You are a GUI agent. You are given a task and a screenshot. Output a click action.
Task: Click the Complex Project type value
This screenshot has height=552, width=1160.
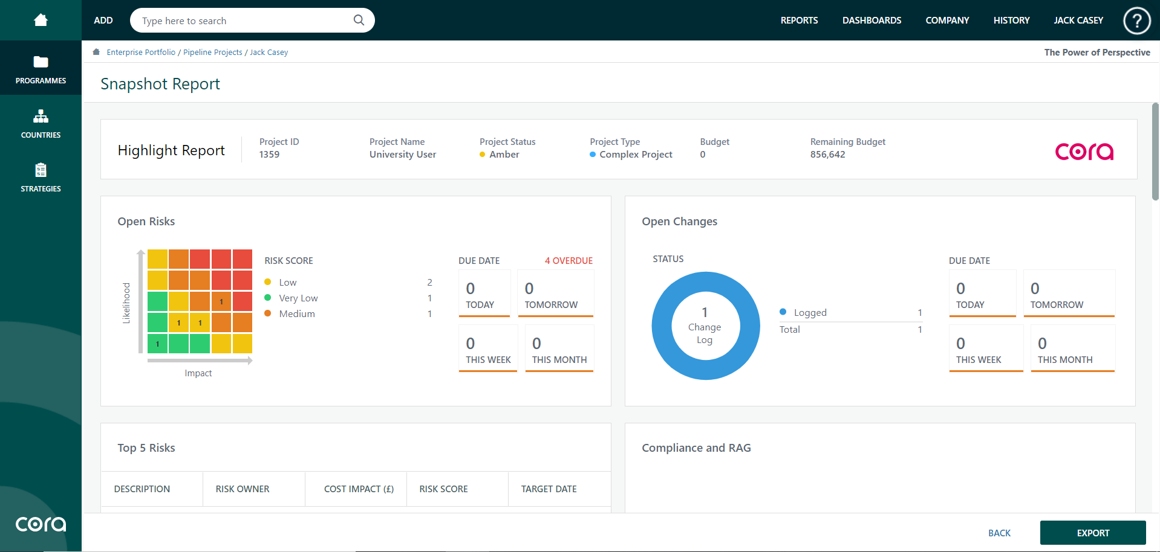tap(636, 155)
